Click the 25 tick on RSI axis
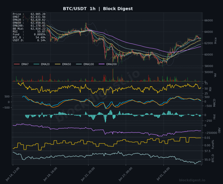Image resolution: width=223 pixels, height=184 pixels. tap(206, 93)
